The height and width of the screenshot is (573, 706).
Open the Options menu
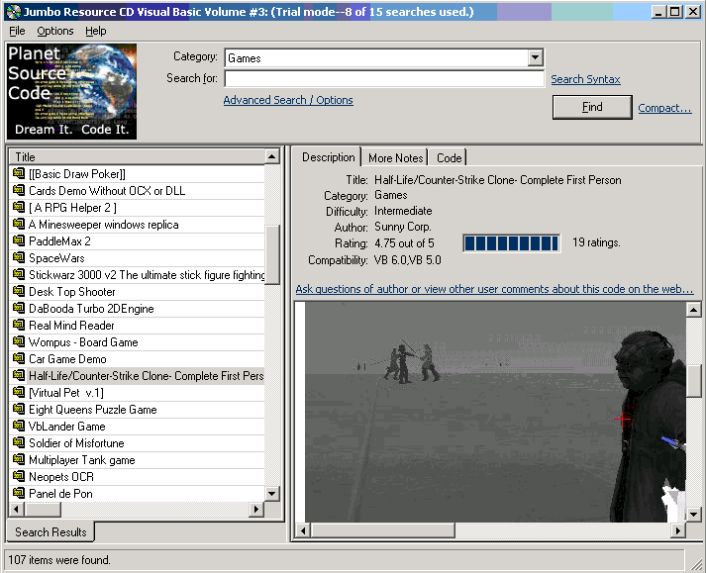54,31
